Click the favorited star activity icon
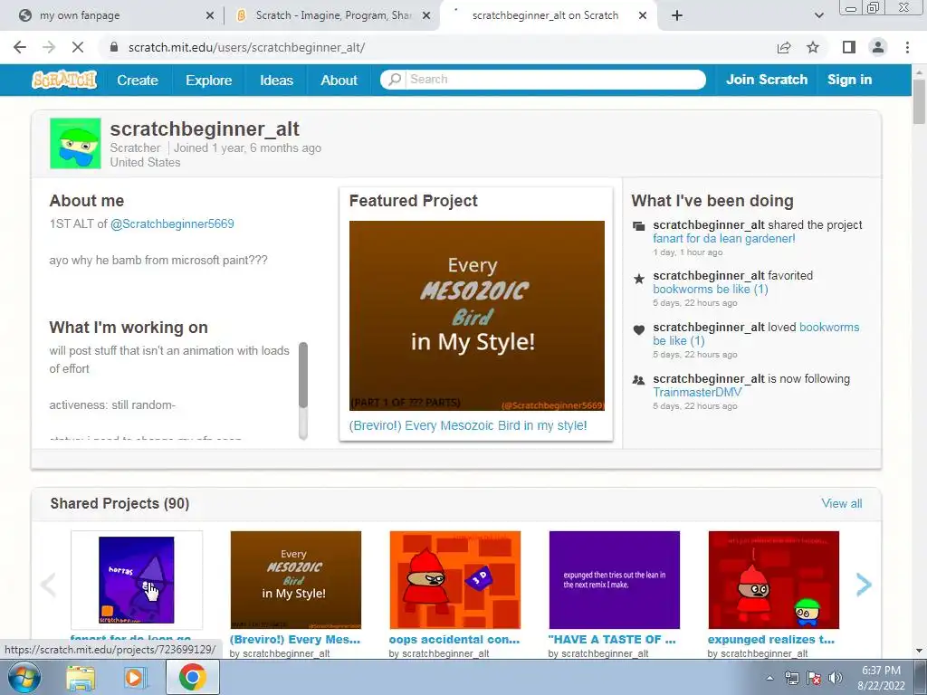 [638, 279]
